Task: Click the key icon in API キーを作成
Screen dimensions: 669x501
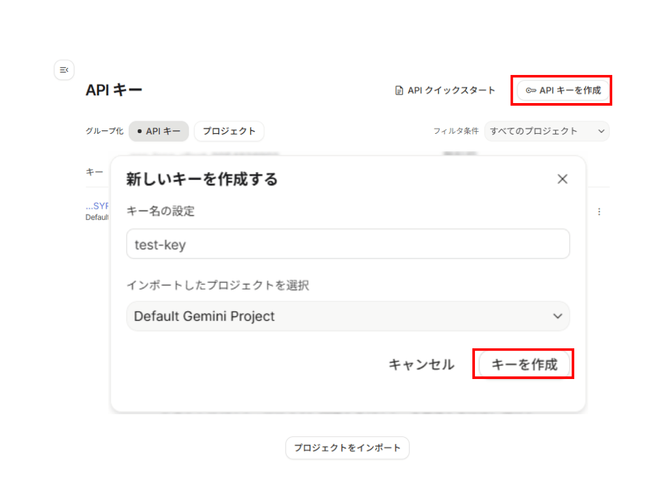Action: pos(531,91)
